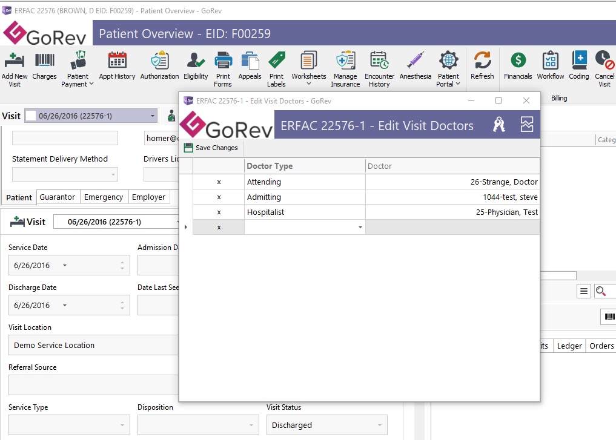This screenshot has height=440, width=616.
Task: Click the barcode icon in the right panel
Action: click(609, 317)
